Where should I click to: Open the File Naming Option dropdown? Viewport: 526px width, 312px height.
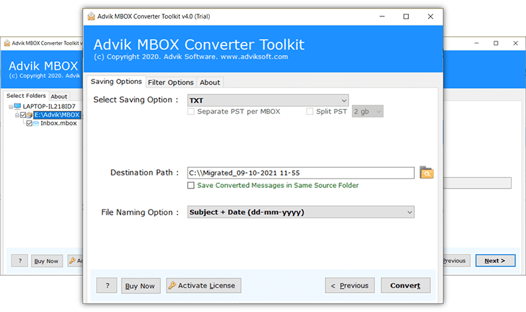tap(301, 212)
